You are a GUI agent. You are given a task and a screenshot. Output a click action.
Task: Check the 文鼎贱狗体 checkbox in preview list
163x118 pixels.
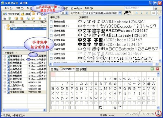pyautogui.click(x=51, y=58)
